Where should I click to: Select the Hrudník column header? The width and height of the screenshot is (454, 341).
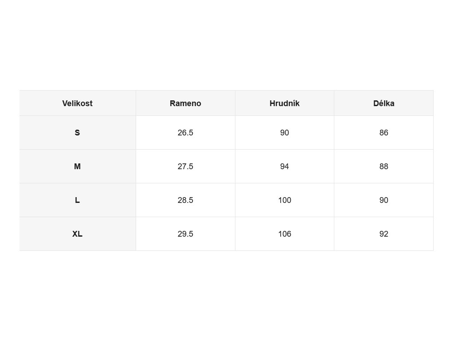click(284, 103)
